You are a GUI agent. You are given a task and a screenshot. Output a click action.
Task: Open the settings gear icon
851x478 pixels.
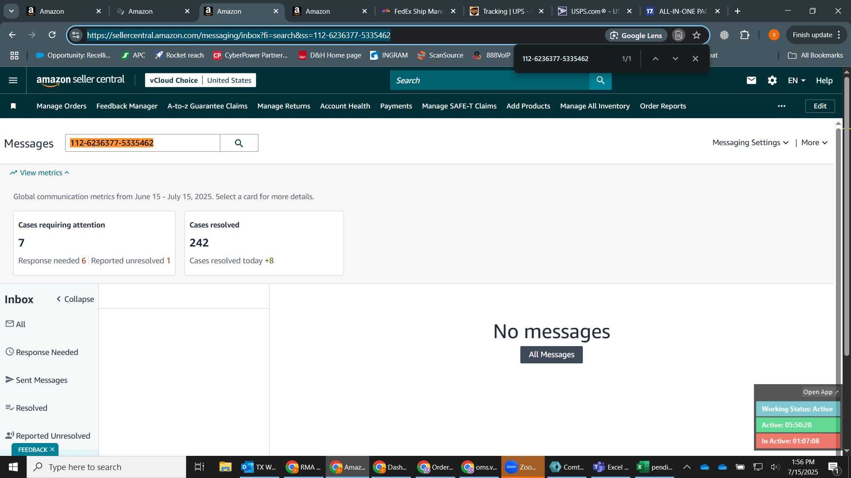click(x=772, y=80)
